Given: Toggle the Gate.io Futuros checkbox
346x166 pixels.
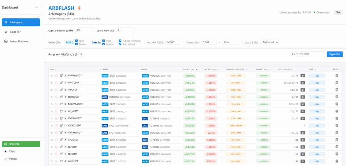Looking at the screenshot, I should pos(104,44).
